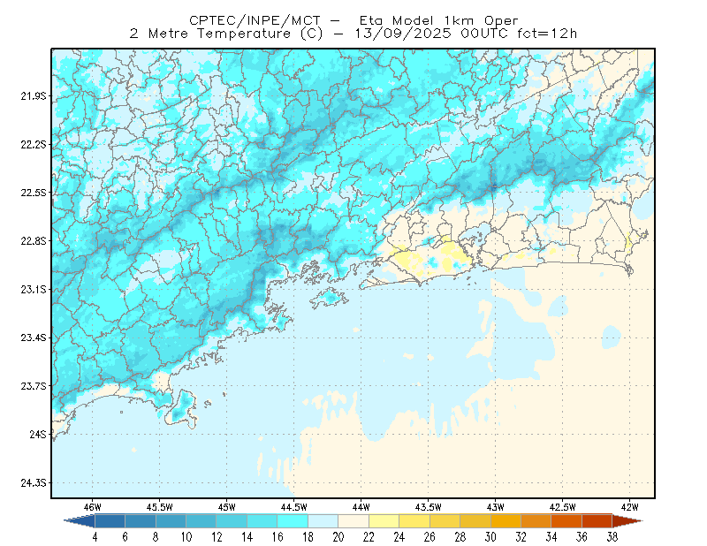Click the 23.4S latitude label
707x546 pixels.
[x=34, y=337]
